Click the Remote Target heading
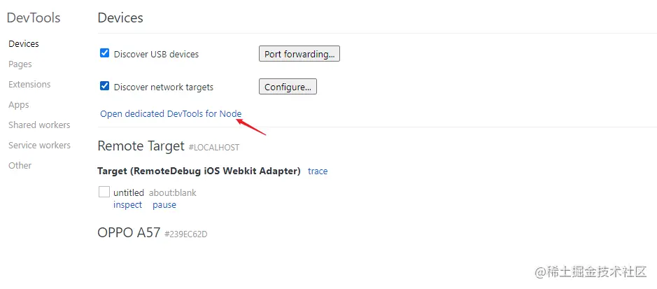657x289 pixels. (x=140, y=146)
